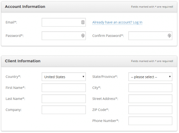This screenshot has height=133, width=179.
Task: Select the Street Address field
Action: point(150,99)
